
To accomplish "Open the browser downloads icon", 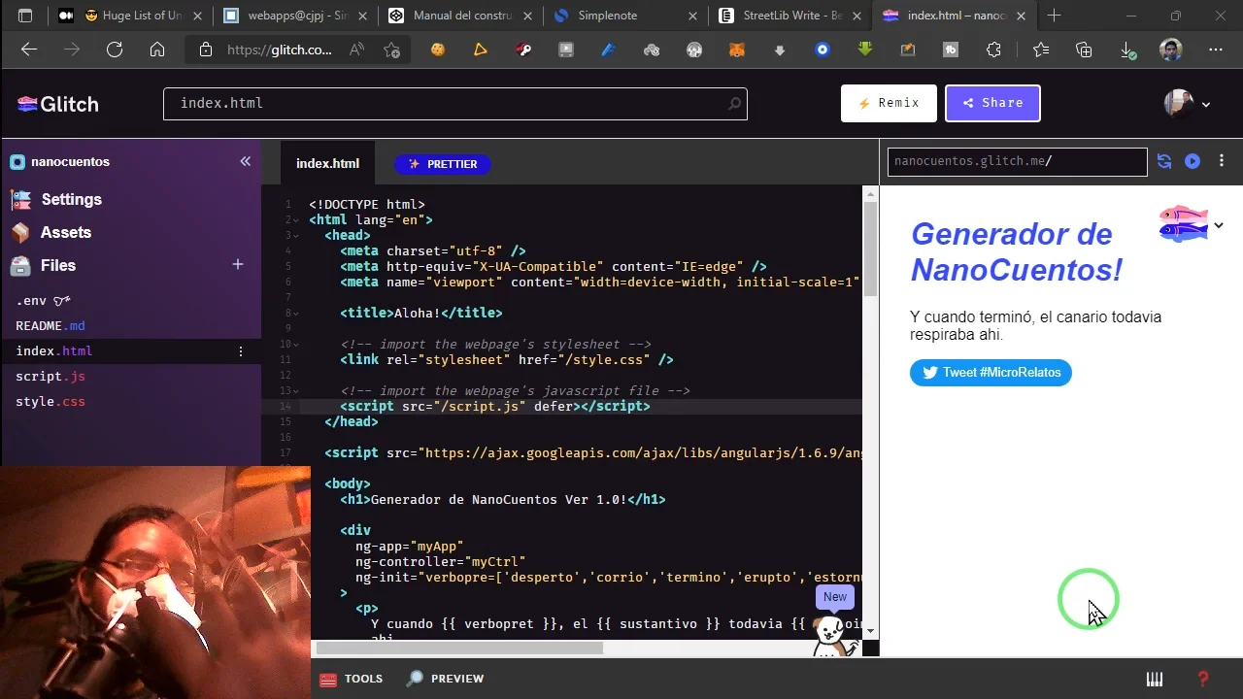I will click(x=1127, y=50).
